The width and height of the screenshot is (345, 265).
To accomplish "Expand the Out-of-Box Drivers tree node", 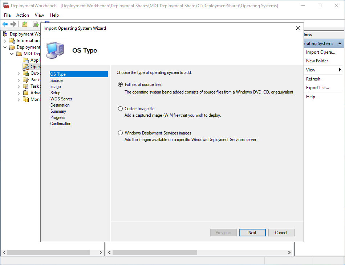I will (x=19, y=74).
